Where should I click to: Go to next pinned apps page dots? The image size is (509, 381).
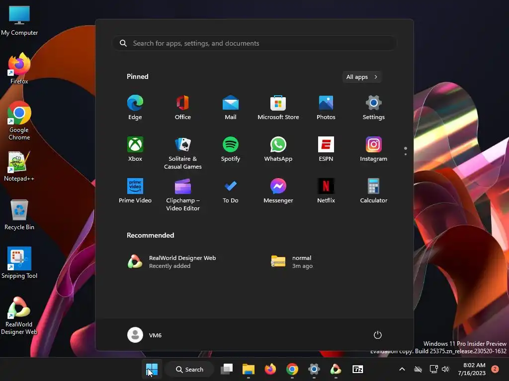coord(406,151)
